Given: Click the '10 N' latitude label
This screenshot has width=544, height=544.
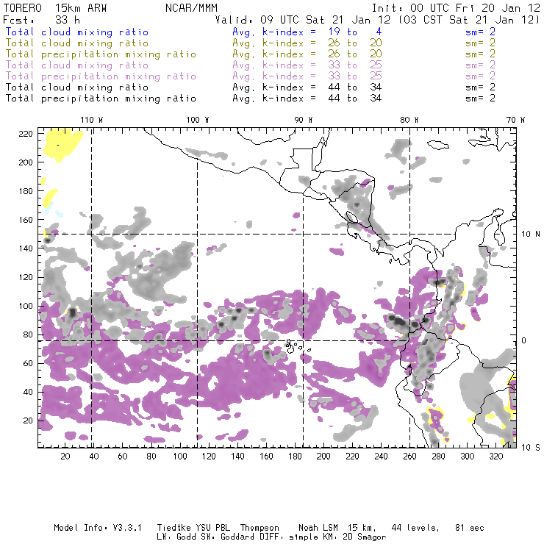Looking at the screenshot, I should (531, 235).
